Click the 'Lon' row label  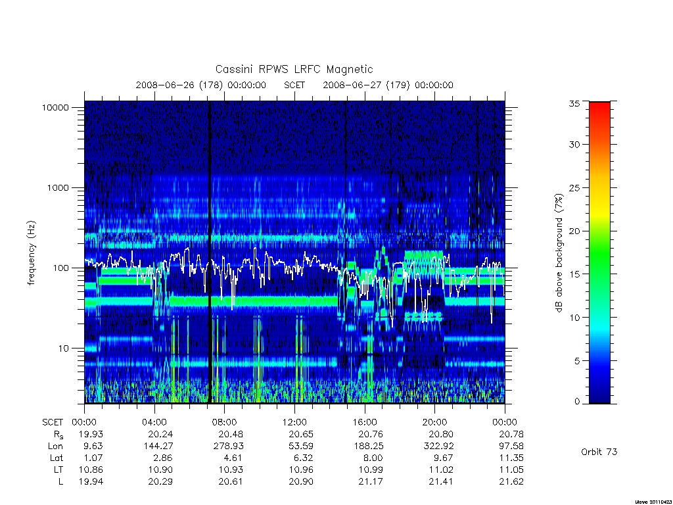pyautogui.click(x=56, y=446)
